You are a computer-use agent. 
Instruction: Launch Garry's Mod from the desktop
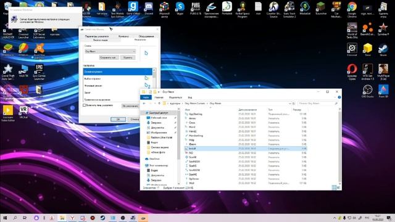(x=133, y=8)
